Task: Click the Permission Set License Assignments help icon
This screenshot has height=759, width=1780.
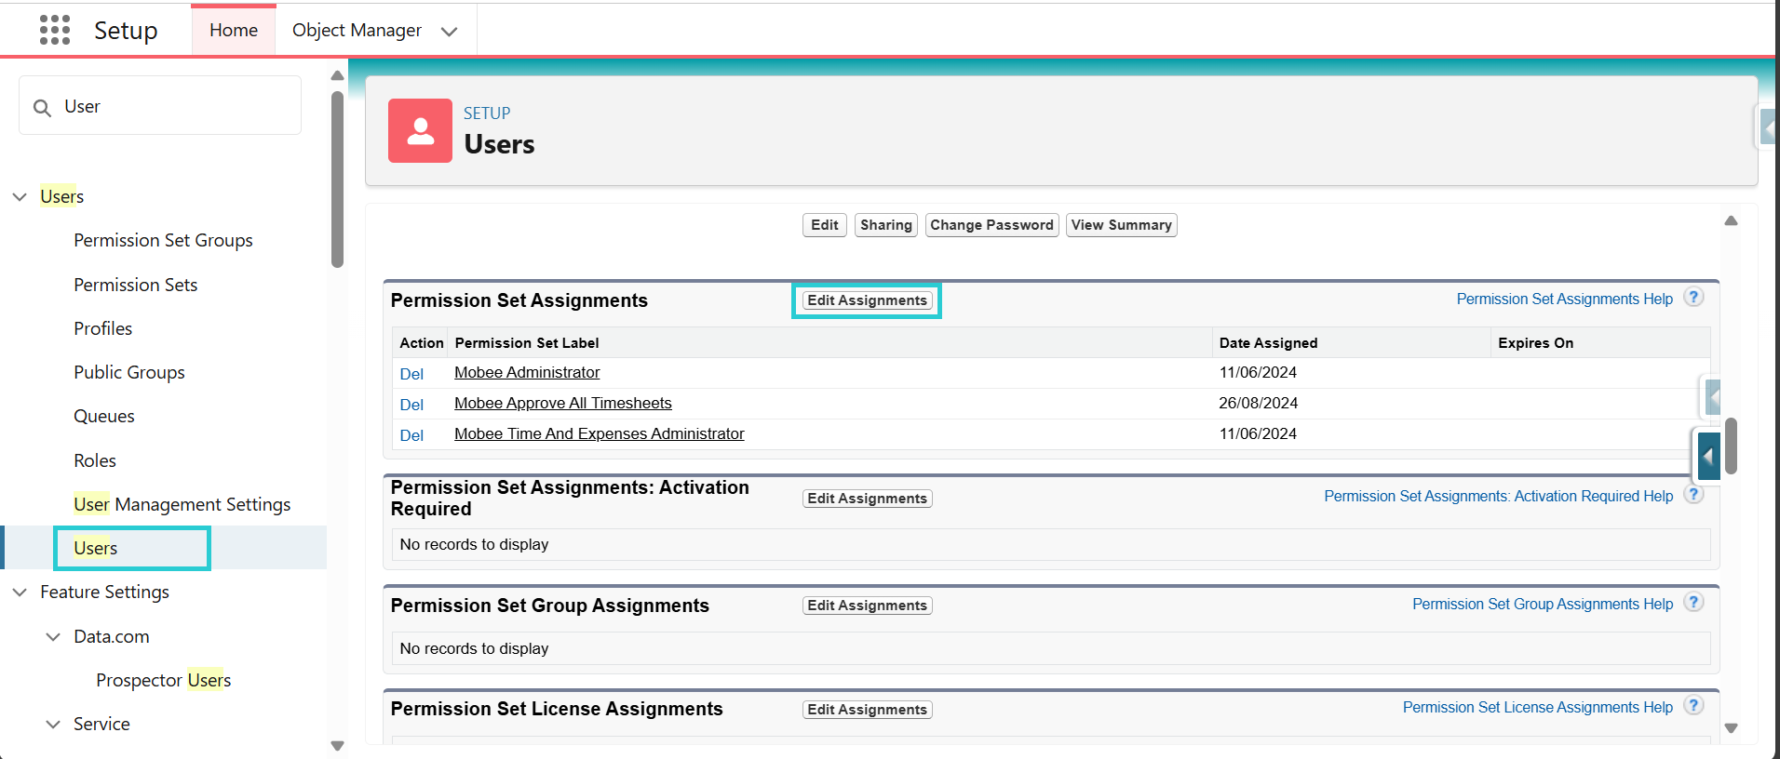Action: click(1694, 706)
